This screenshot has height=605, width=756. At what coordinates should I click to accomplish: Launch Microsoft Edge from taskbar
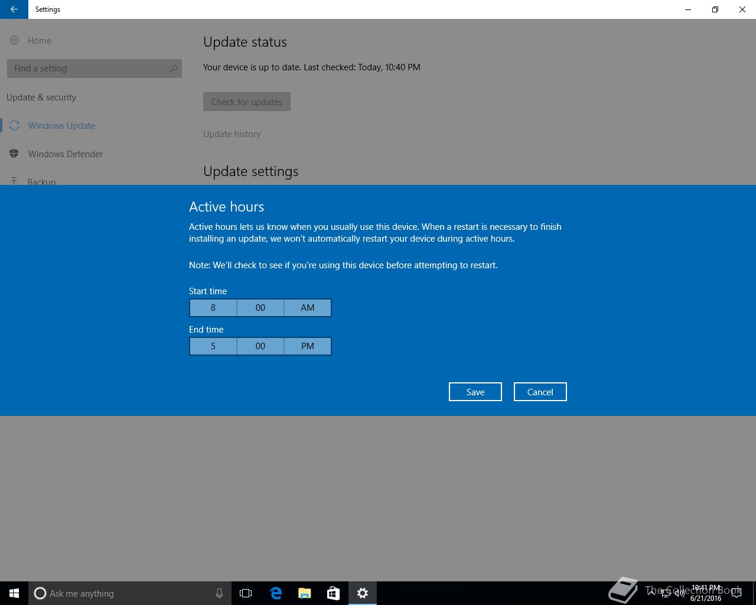pyautogui.click(x=276, y=593)
